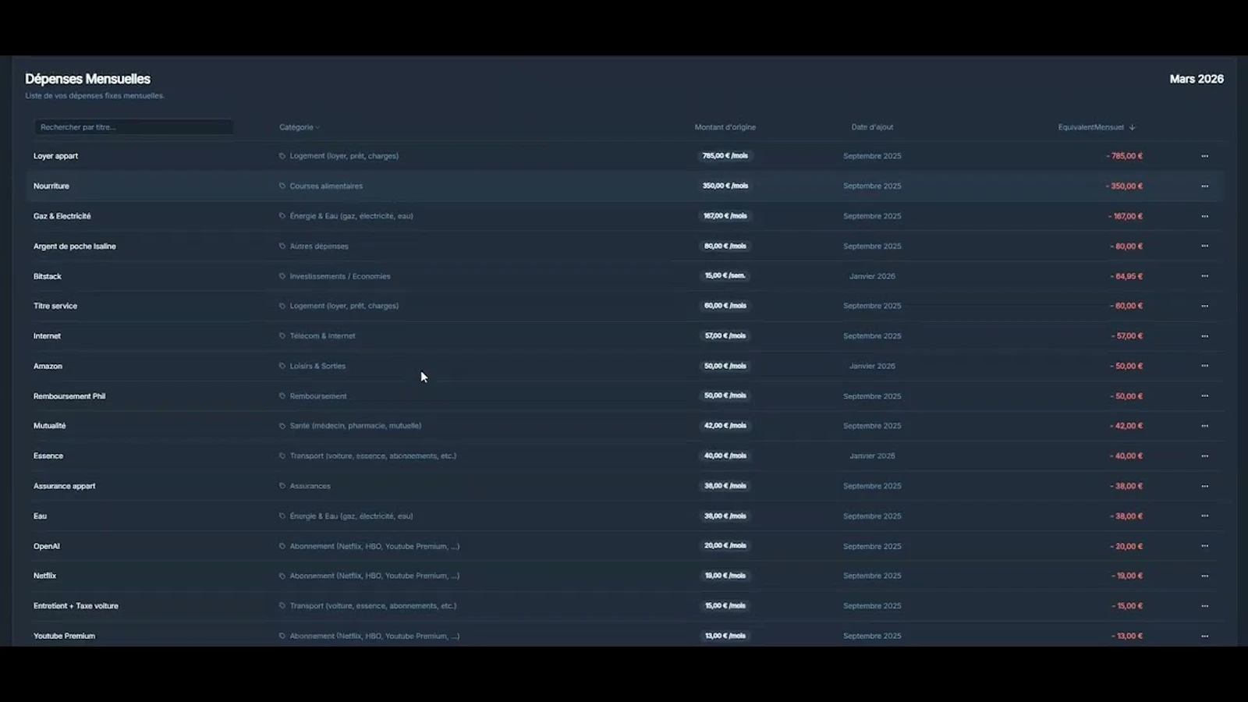Click the 785,00 € /mois amount badge
1248x702 pixels.
click(725, 156)
